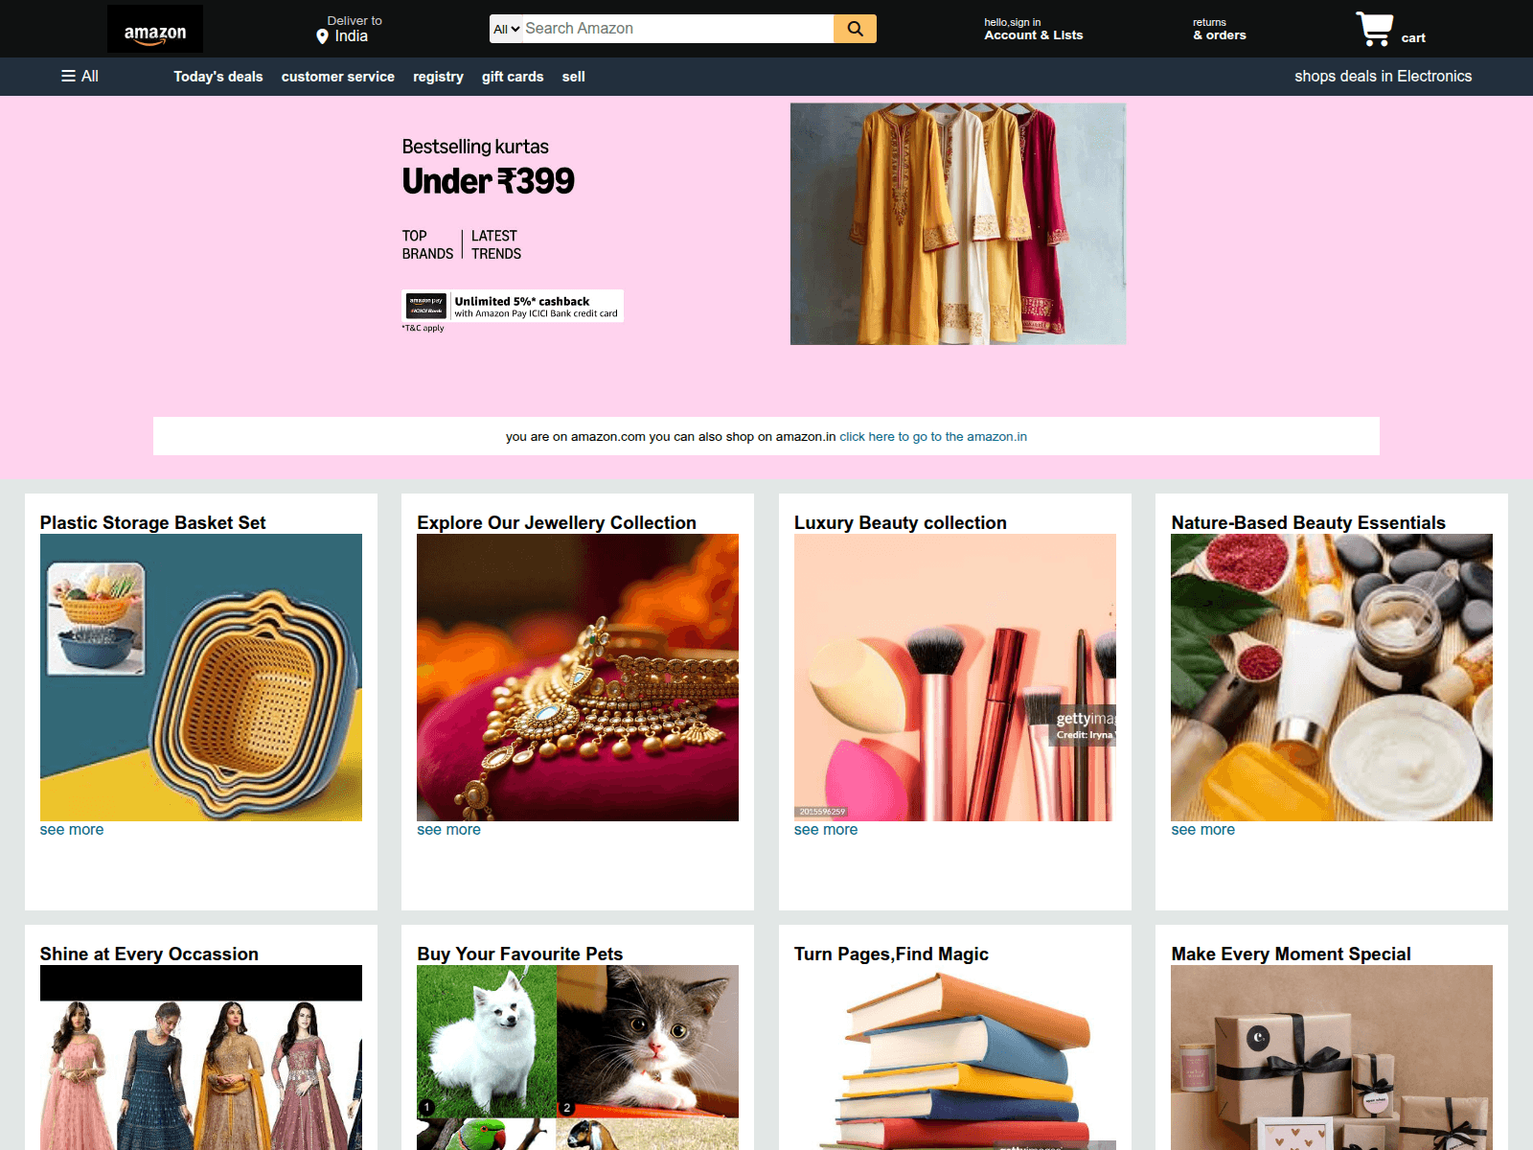Open the Nature-Based Beauty Essentials image

1332,678
